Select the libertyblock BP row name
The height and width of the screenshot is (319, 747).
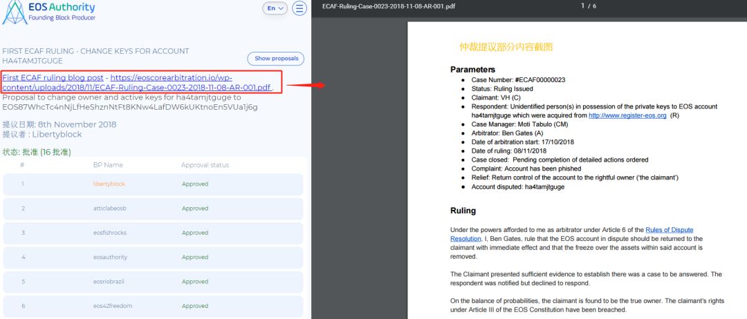(110, 184)
